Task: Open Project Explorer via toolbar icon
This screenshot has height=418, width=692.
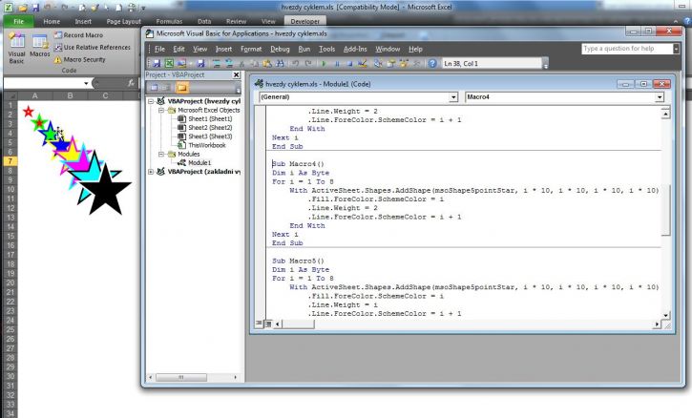Action: point(378,64)
